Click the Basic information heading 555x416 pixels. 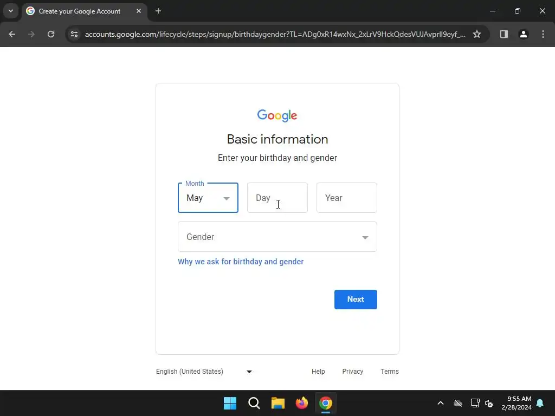coord(277,139)
